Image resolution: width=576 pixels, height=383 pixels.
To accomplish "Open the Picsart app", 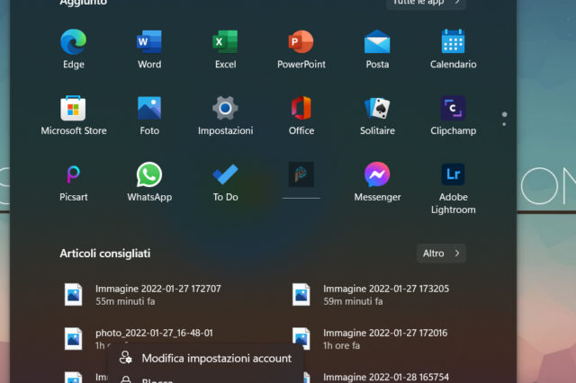I will click(74, 182).
